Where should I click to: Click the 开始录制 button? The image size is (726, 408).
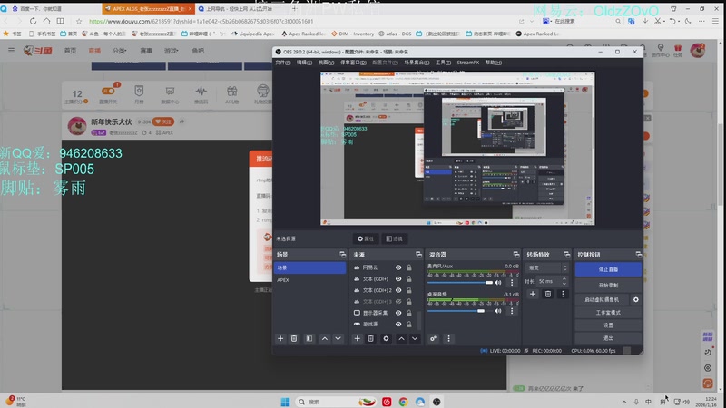pyautogui.click(x=608, y=286)
